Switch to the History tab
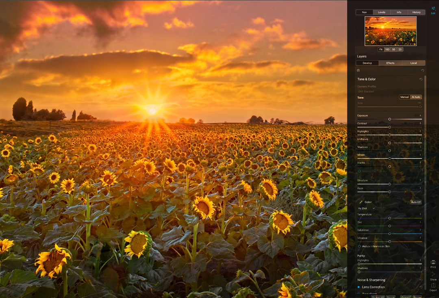Screen dimensions: 439x298 [416, 12]
